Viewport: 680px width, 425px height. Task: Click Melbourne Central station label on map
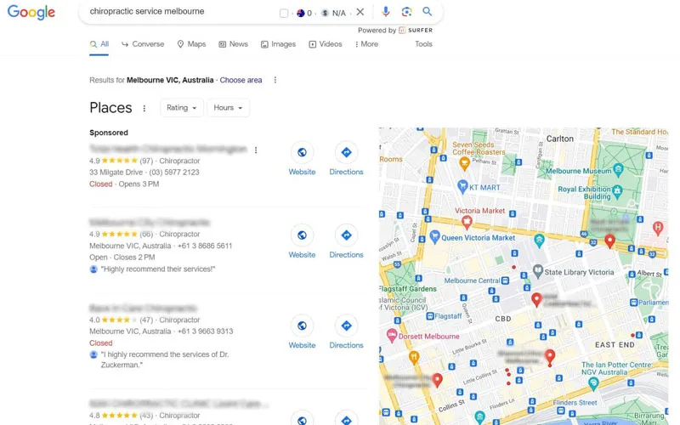click(x=472, y=281)
